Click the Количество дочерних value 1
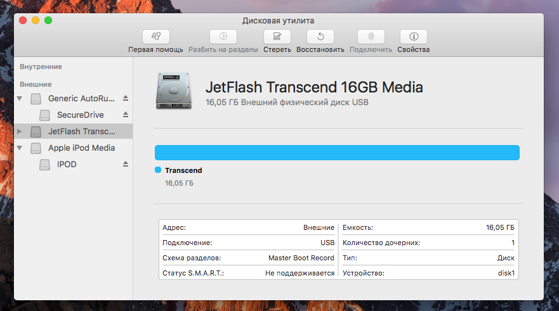This screenshot has width=559, height=311. (x=513, y=243)
